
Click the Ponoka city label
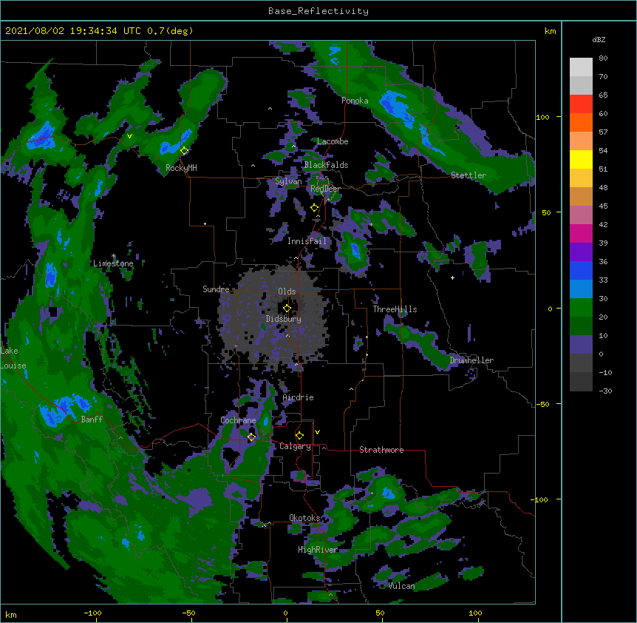click(355, 101)
